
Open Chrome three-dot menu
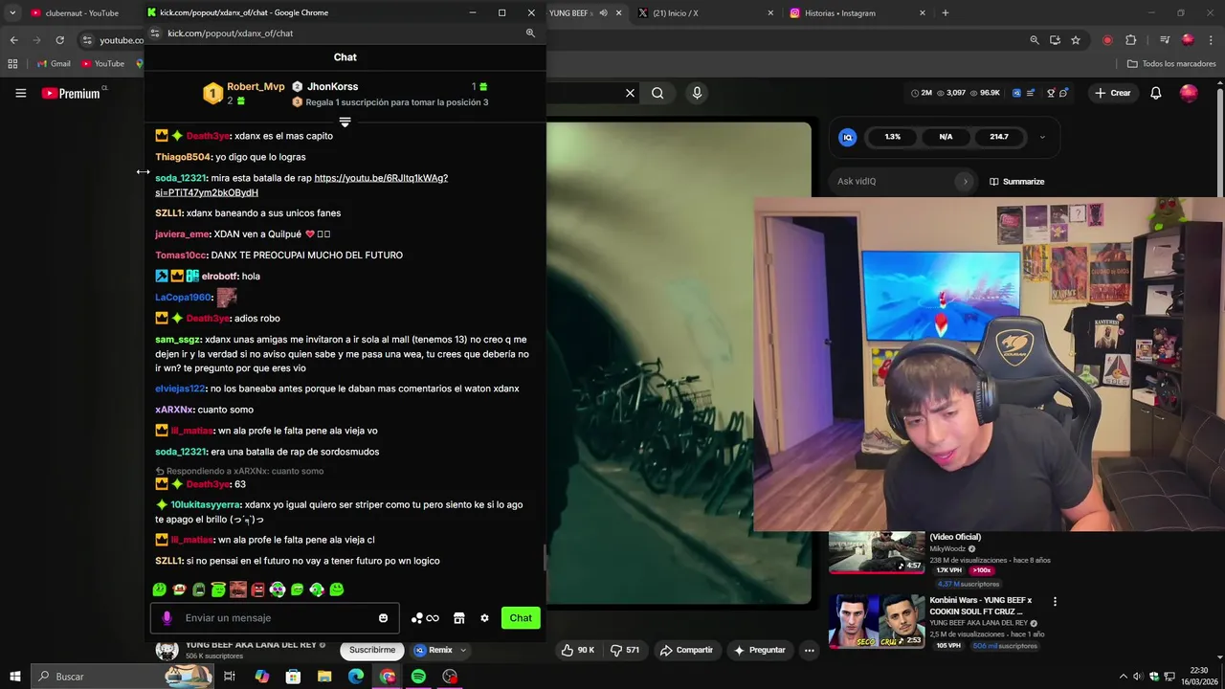point(1211,40)
